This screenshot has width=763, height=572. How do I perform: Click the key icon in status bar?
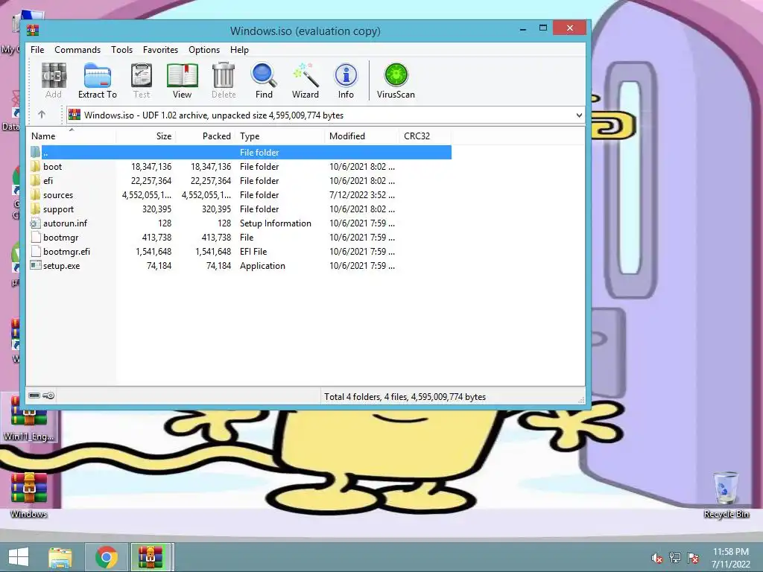[x=48, y=395]
